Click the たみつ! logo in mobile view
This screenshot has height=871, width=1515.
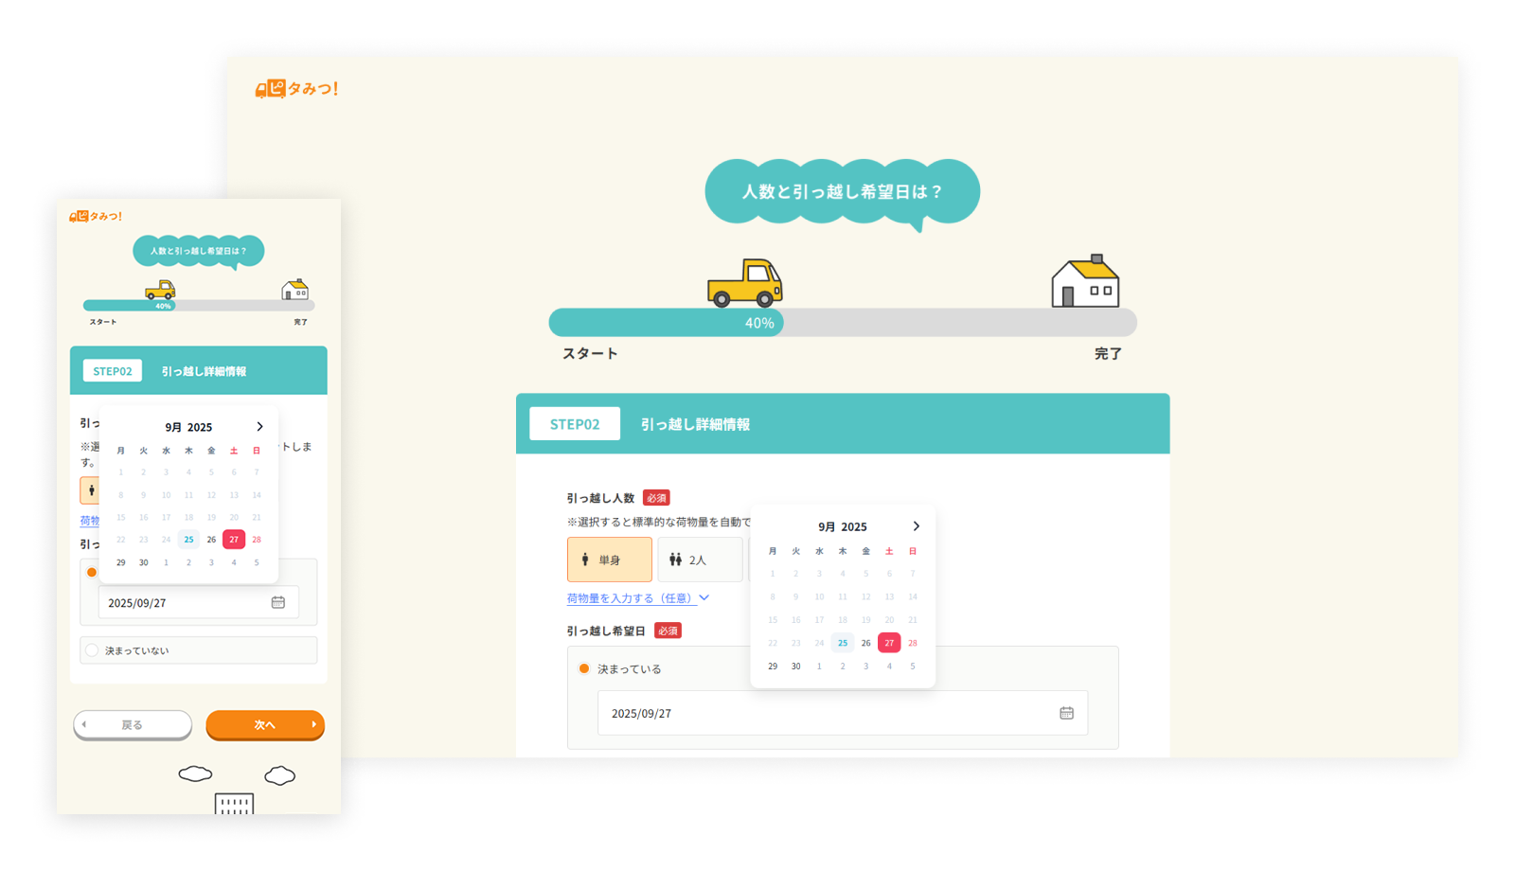96,217
